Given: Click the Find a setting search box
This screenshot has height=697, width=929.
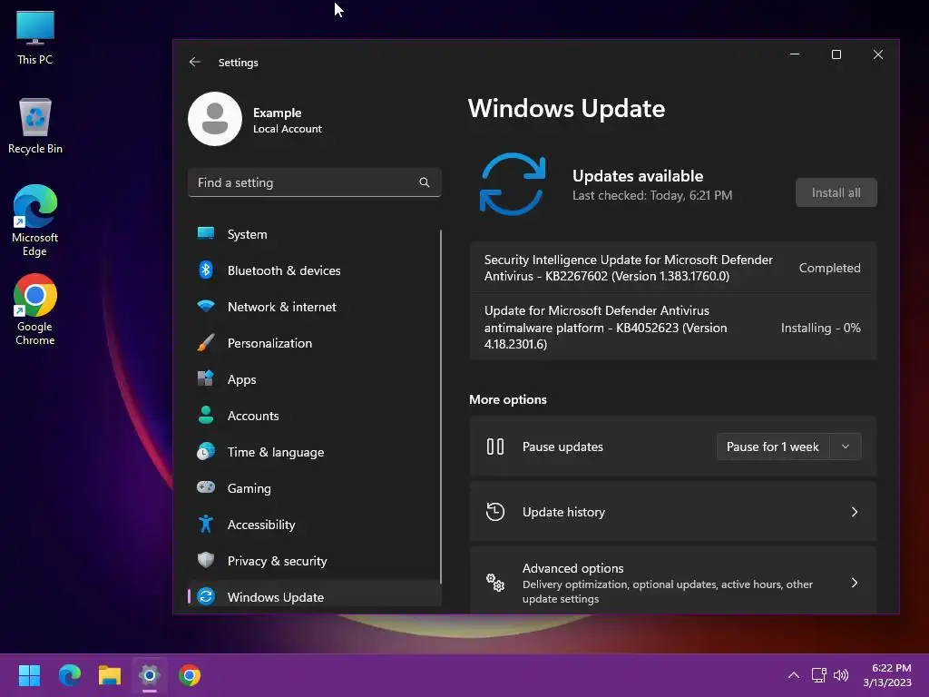Looking at the screenshot, I should 314,182.
